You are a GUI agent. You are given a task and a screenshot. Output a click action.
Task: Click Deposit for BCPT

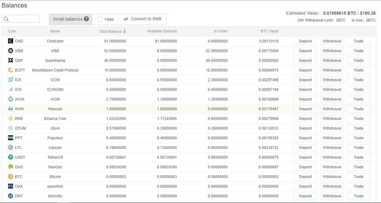(x=305, y=70)
